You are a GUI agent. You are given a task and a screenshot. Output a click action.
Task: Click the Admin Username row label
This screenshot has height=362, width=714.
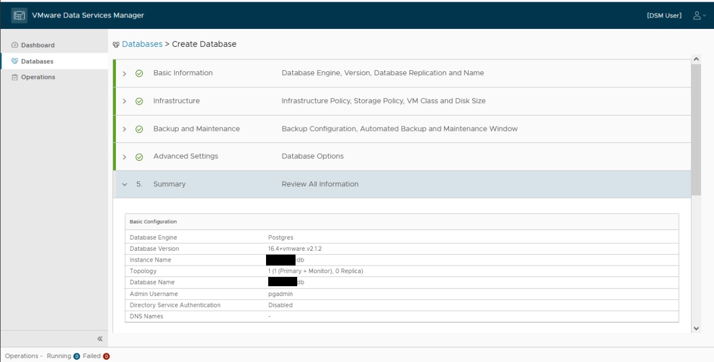[154, 294]
